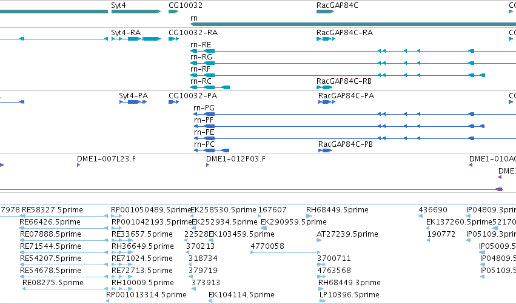
Task: Select the RP001050489.5prime EST label
Action: coord(151,210)
